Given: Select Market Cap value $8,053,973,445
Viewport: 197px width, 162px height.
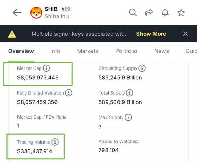Looking at the screenshot, I should [x=38, y=78].
